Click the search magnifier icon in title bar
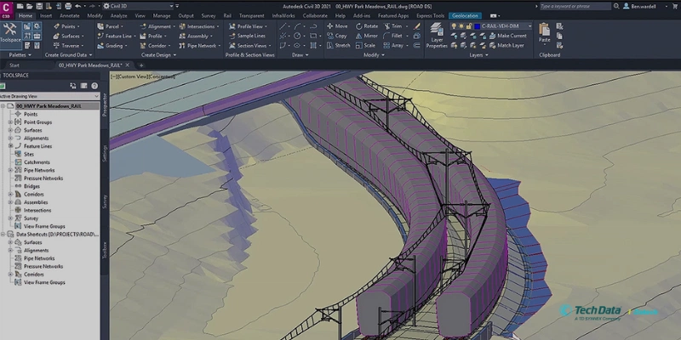 click(616, 6)
